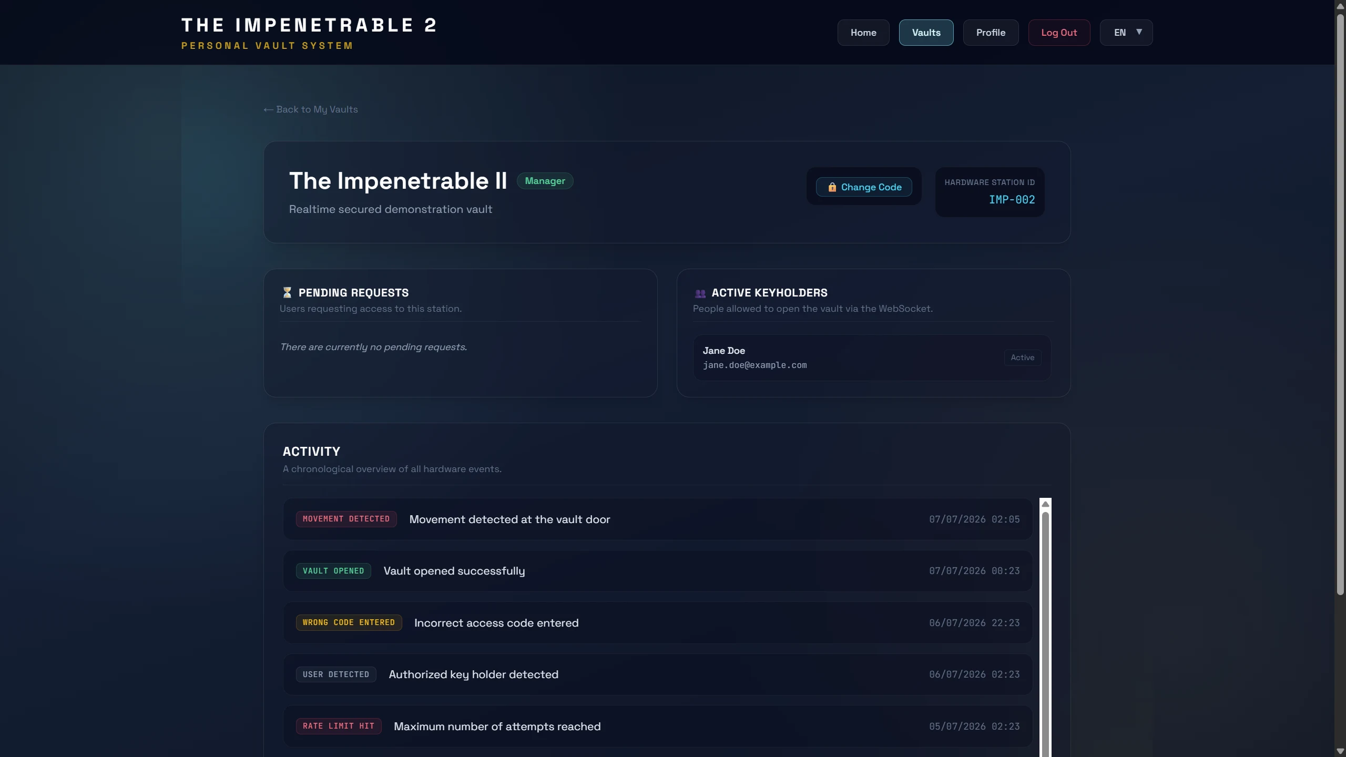
Task: Click the Manager role badge
Action: [x=545, y=181]
